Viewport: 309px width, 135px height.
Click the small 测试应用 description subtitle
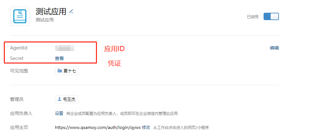44,20
